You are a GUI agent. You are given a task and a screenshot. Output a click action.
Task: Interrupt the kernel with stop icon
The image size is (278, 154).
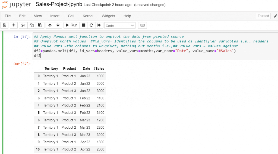click(x=84, y=25)
